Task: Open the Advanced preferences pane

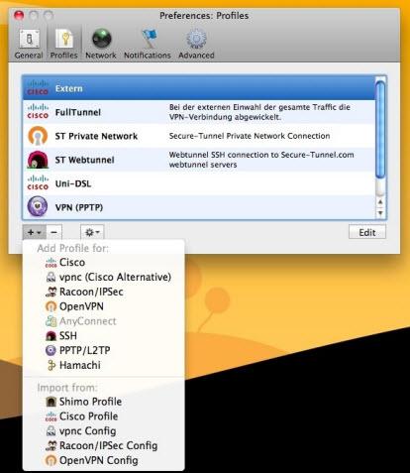Action: 196,44
